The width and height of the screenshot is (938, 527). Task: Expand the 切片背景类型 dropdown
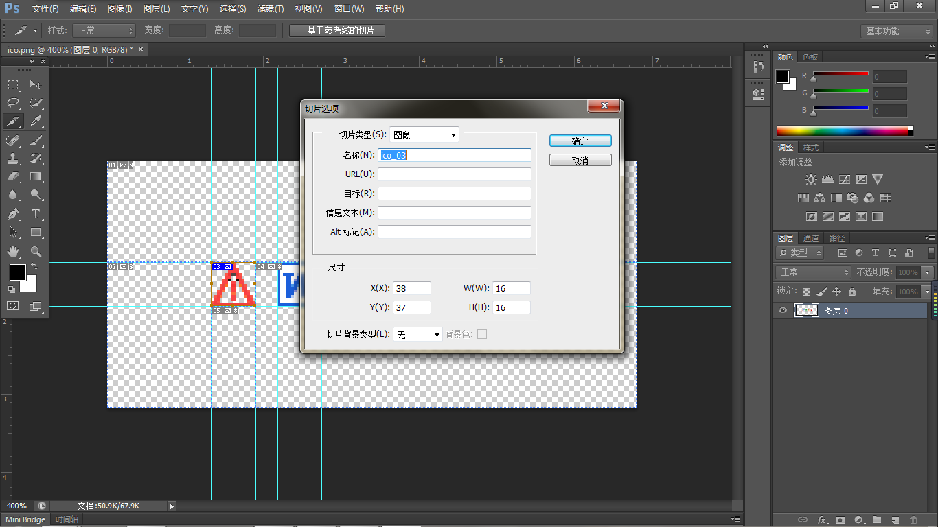click(x=417, y=335)
